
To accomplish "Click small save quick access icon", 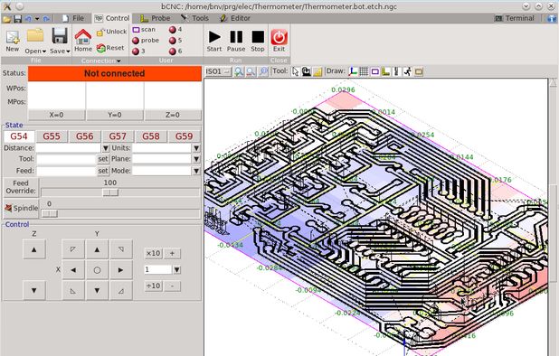I will pos(18,18).
